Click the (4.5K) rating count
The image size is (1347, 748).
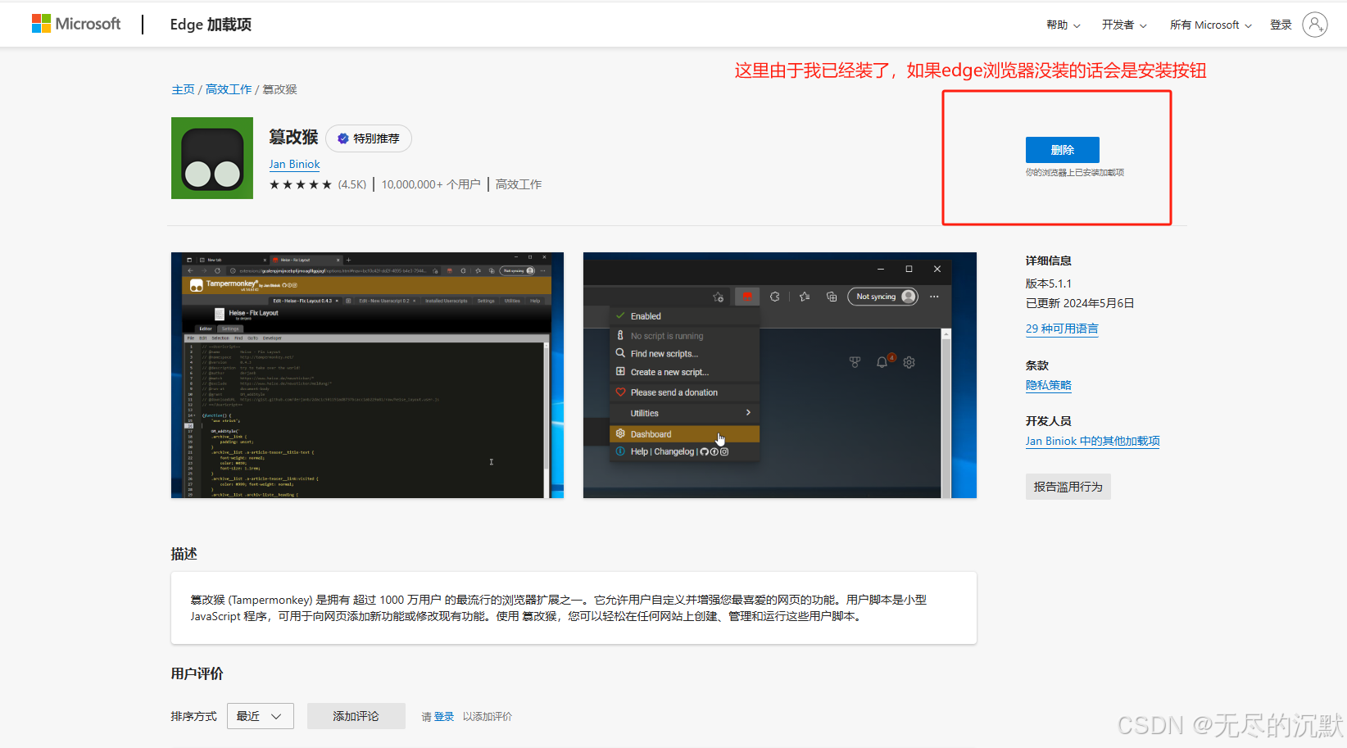tap(352, 184)
